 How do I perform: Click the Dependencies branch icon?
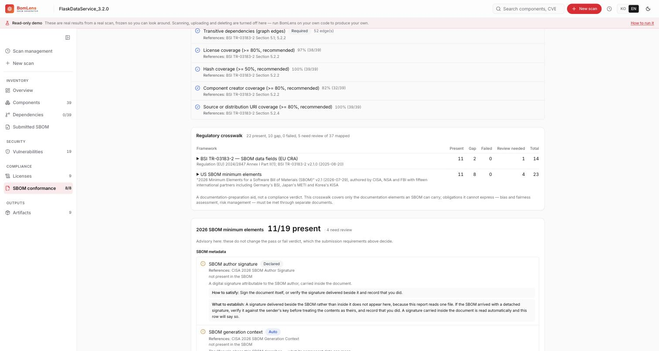[8, 115]
